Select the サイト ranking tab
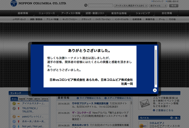Image resolution: width=189 pixels, height=128 pixels. pos(14,99)
